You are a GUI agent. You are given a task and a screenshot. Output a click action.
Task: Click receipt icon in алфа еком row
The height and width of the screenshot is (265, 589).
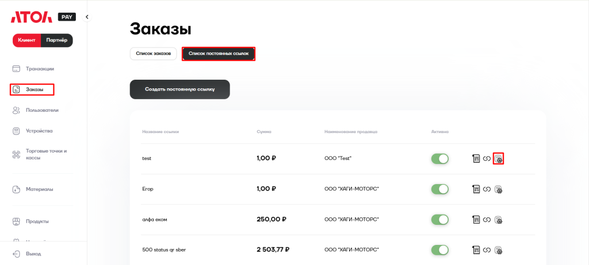click(476, 219)
